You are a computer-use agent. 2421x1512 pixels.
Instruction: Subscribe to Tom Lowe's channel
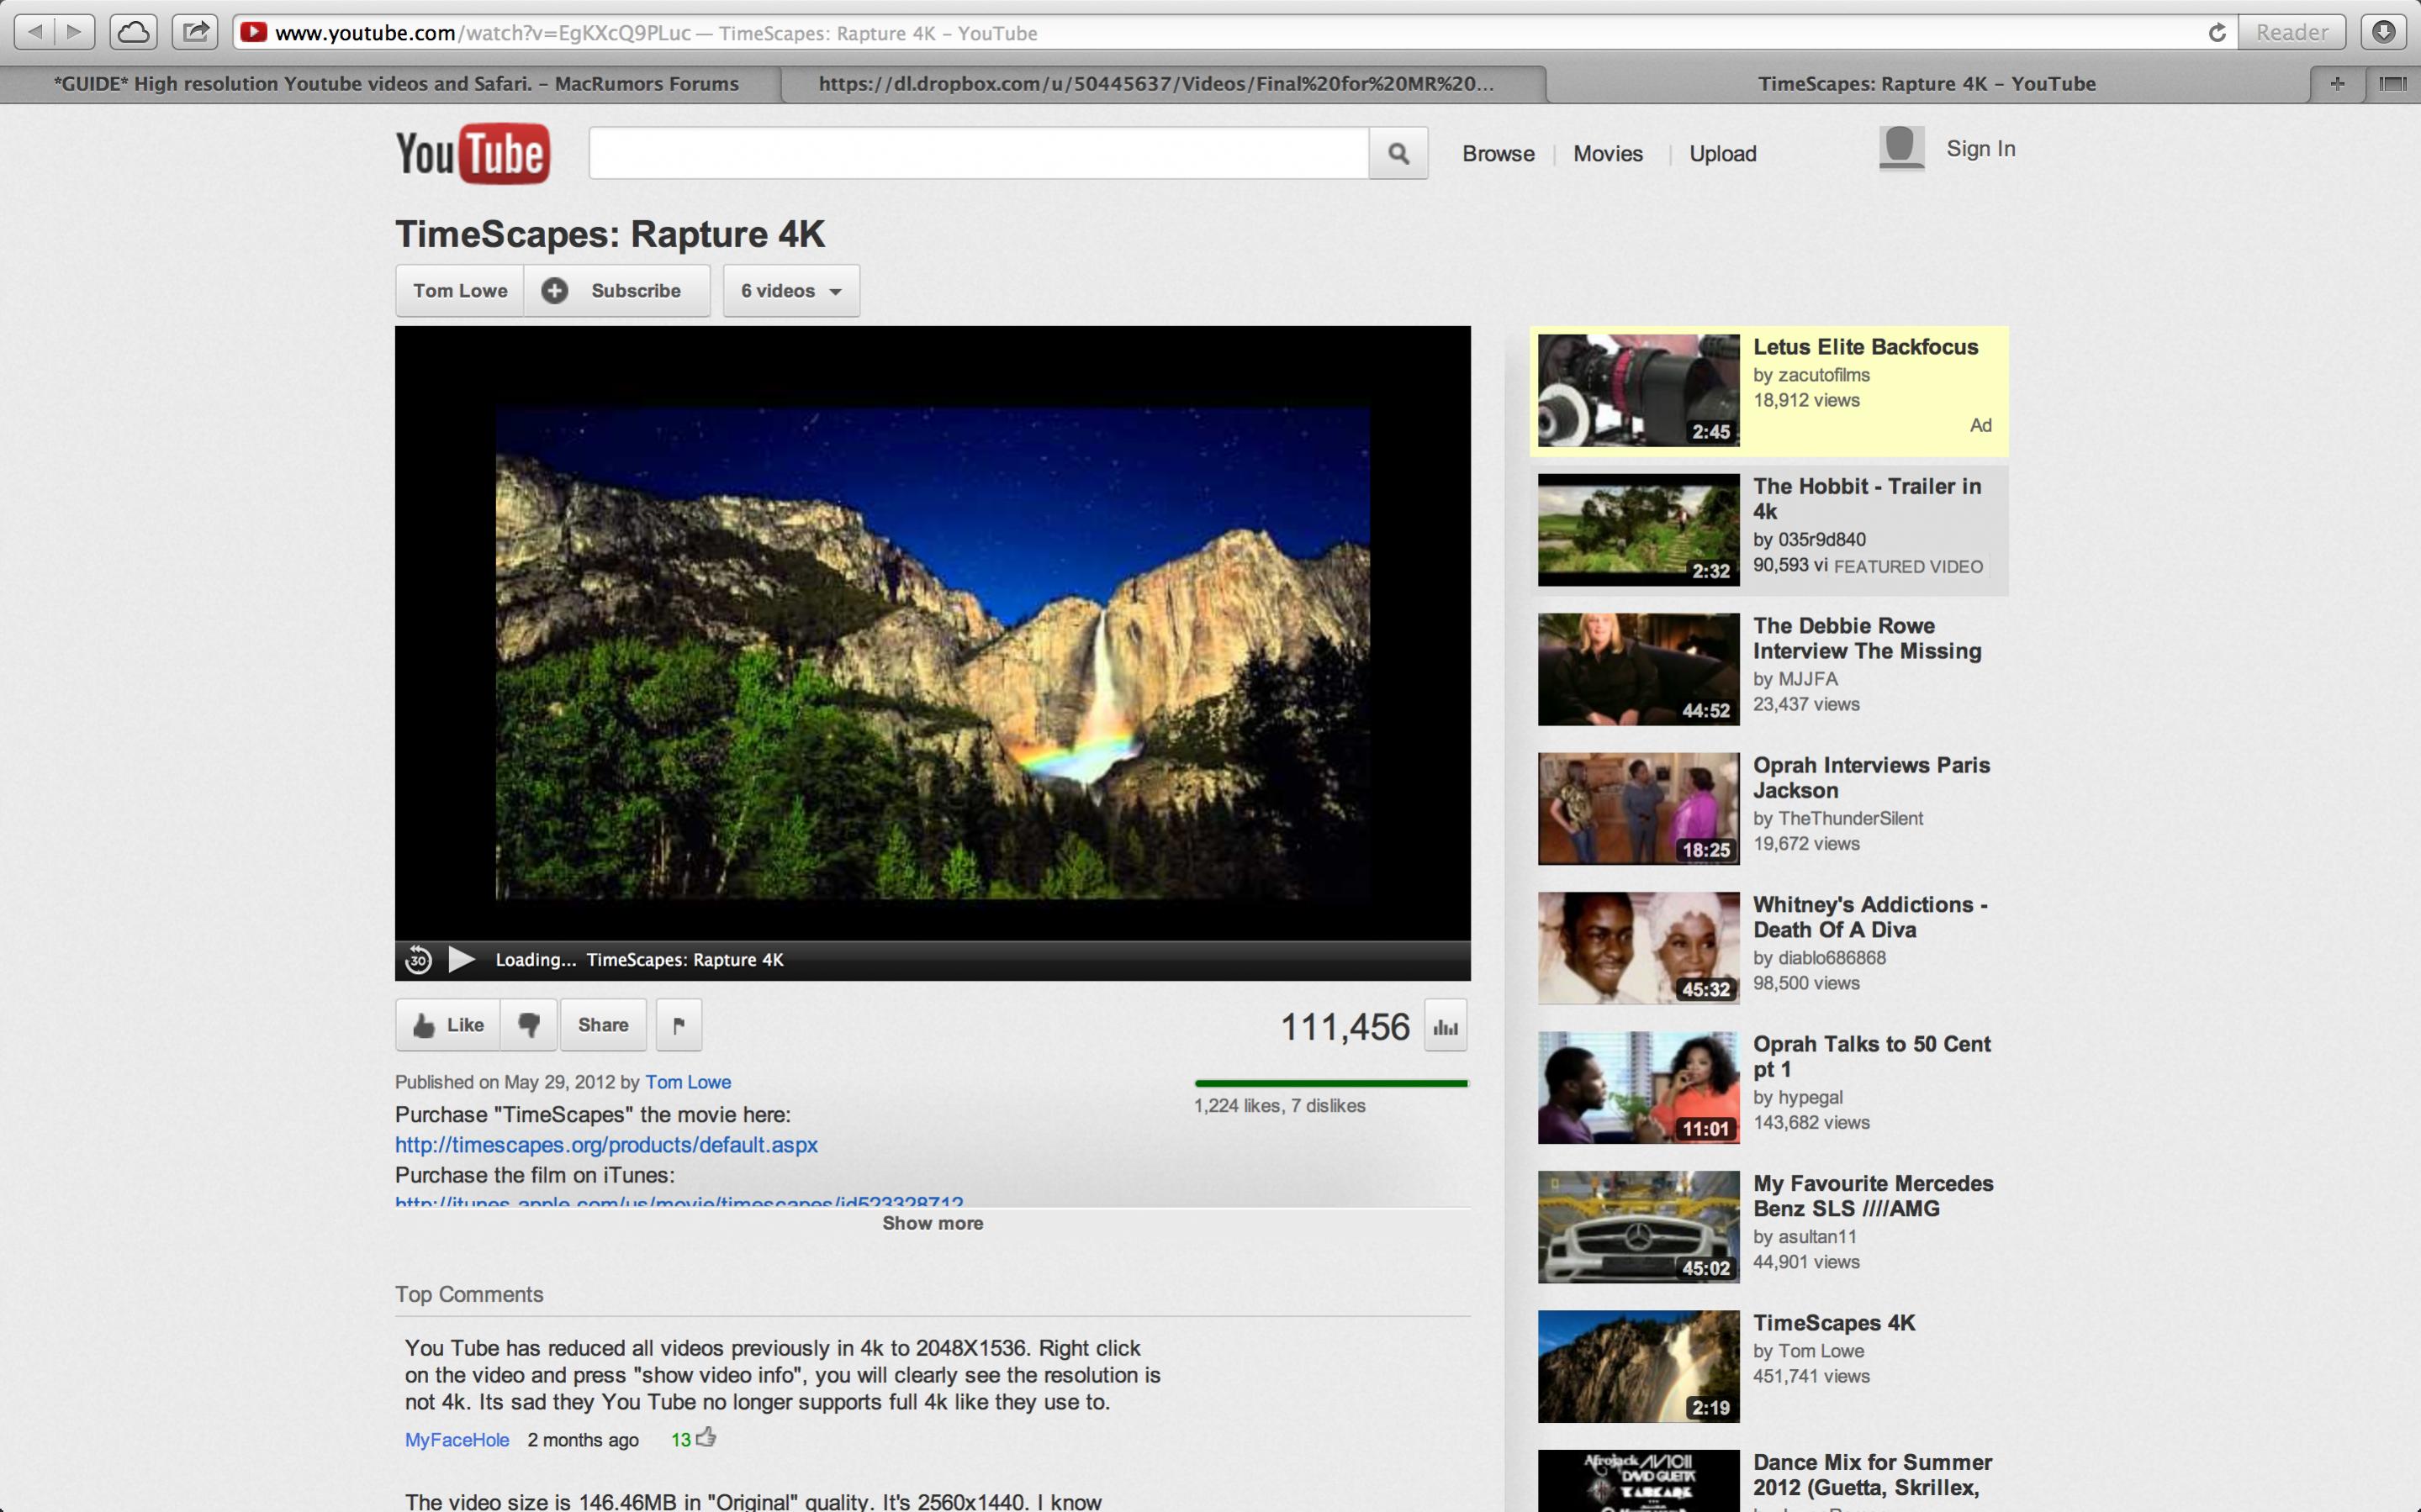(x=616, y=291)
